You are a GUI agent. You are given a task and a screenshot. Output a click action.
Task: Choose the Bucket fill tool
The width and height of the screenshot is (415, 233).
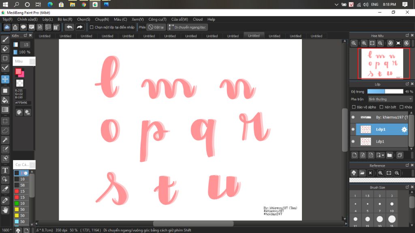[x=5, y=100]
